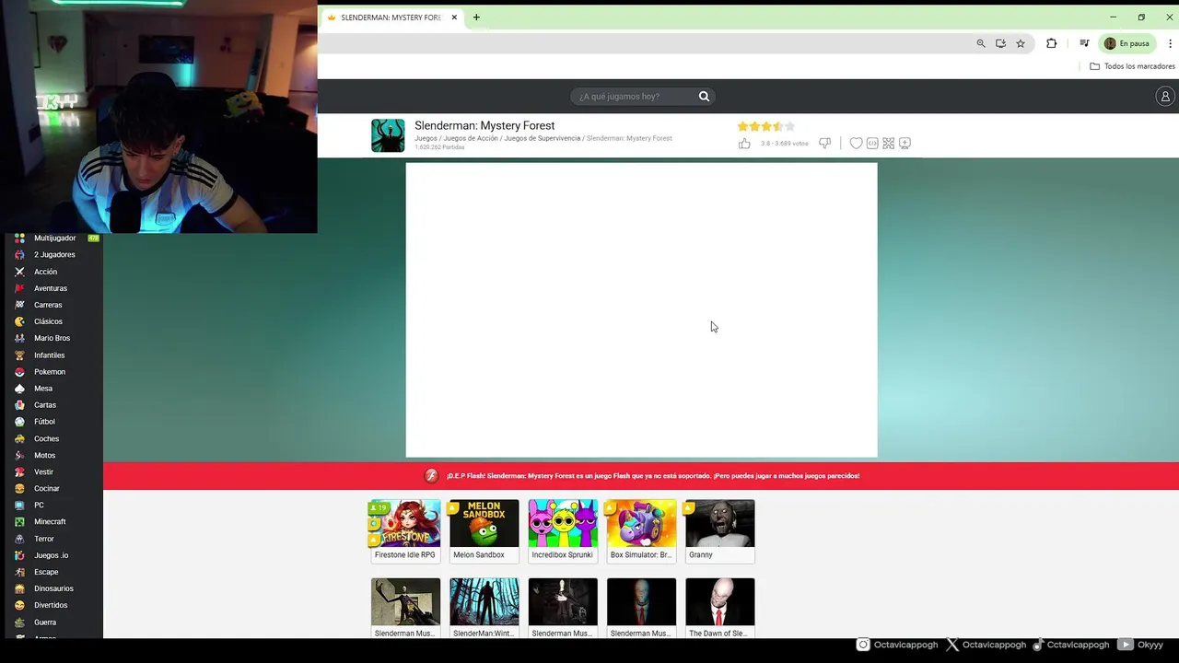Open the Chrome extensions puzzle icon
Screen dimensions: 1179x663
tap(1051, 43)
